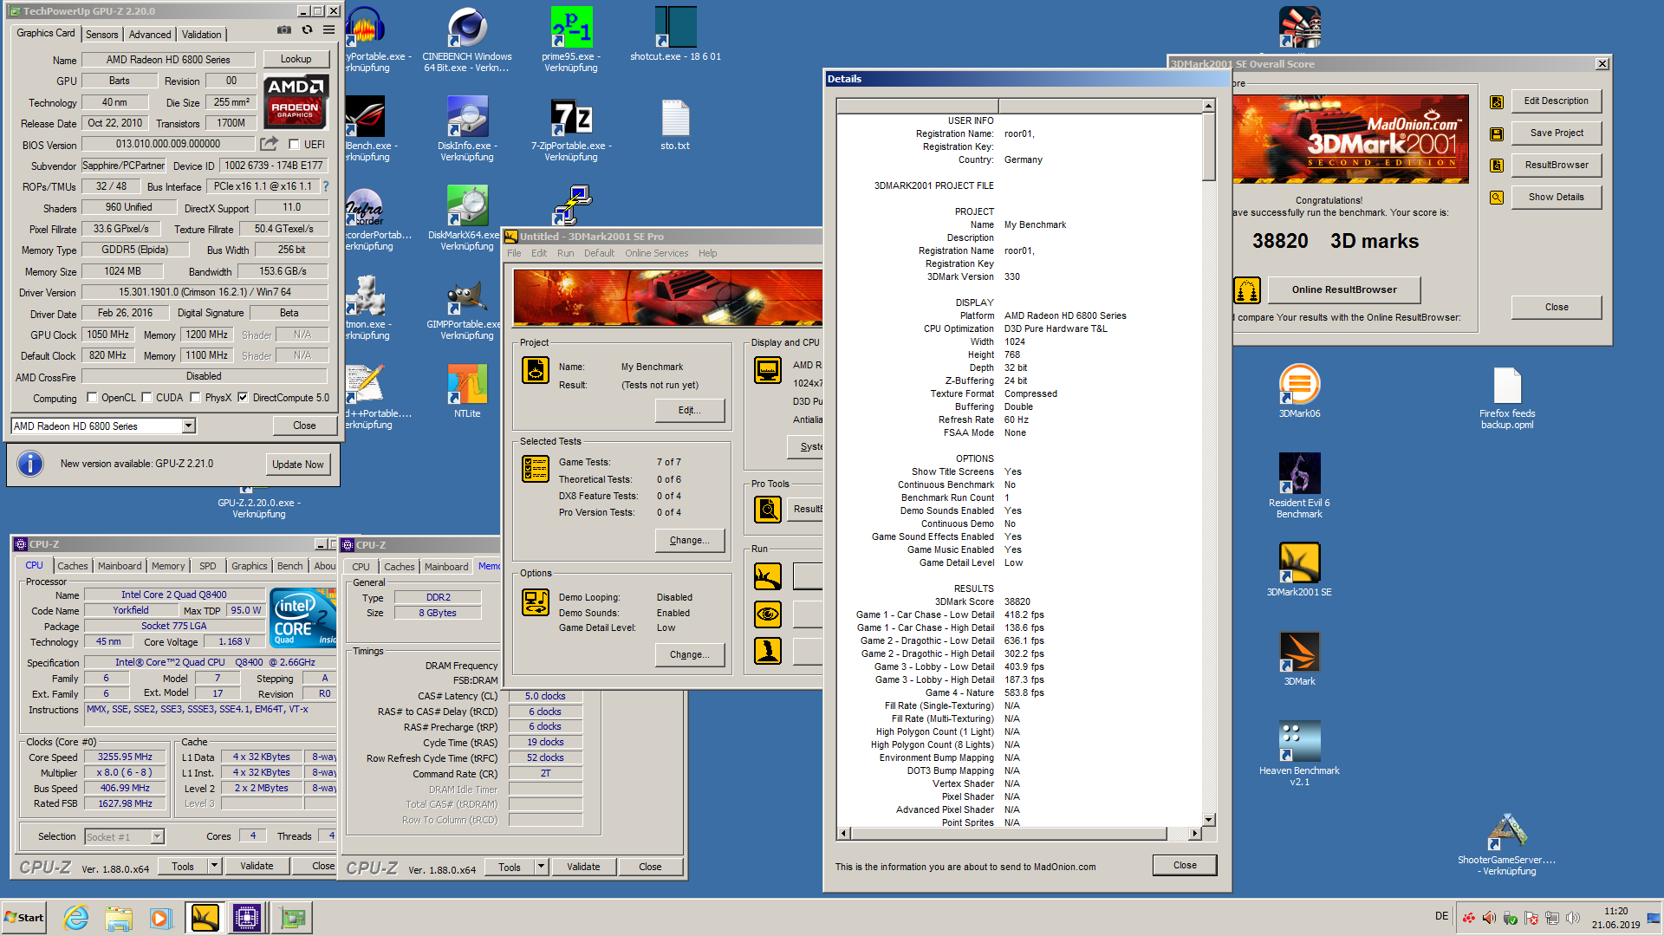The height and width of the screenshot is (936, 1664).
Task: Switch to the Advanced tab in GPU-Z
Action: tap(150, 35)
